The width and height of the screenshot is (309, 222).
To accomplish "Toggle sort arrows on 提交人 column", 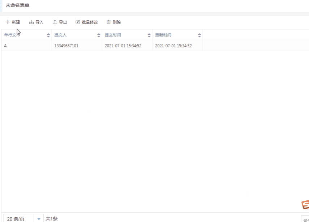I will point(99,35).
